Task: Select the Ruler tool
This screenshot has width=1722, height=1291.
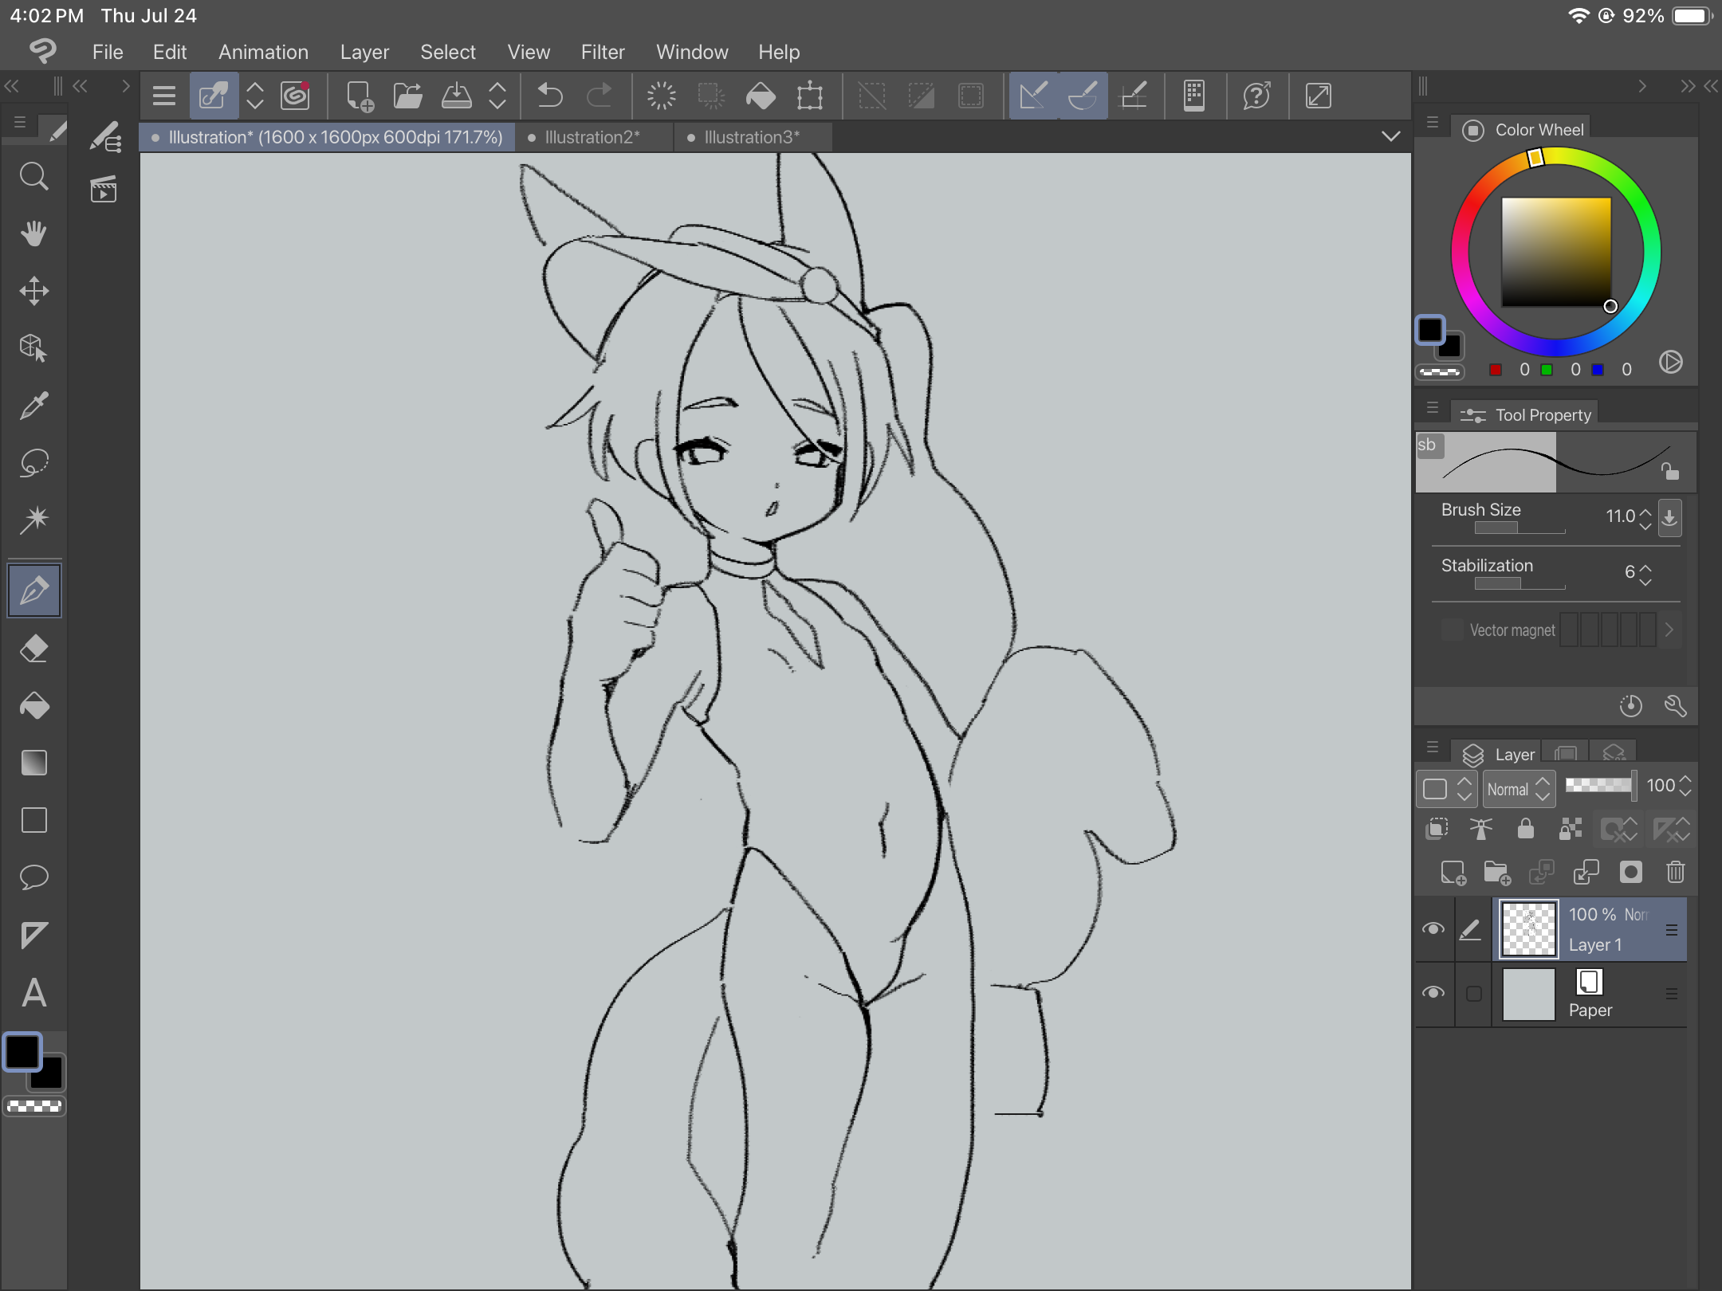Action: click(33, 935)
